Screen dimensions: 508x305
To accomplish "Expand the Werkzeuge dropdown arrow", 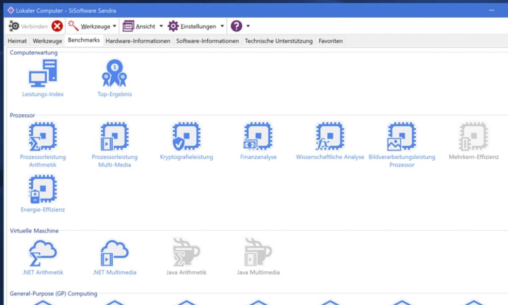I will (x=114, y=26).
